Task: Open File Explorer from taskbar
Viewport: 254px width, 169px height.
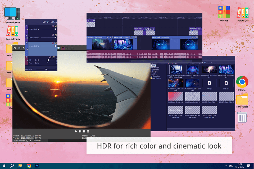Action: pyautogui.click(x=20, y=166)
